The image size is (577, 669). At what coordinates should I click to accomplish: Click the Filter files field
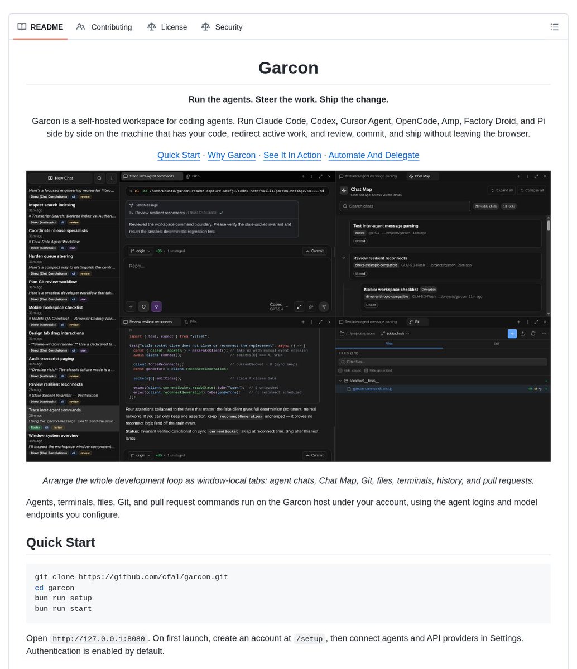443,362
